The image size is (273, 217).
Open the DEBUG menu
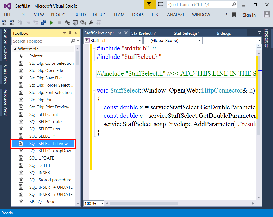pos(100,15)
